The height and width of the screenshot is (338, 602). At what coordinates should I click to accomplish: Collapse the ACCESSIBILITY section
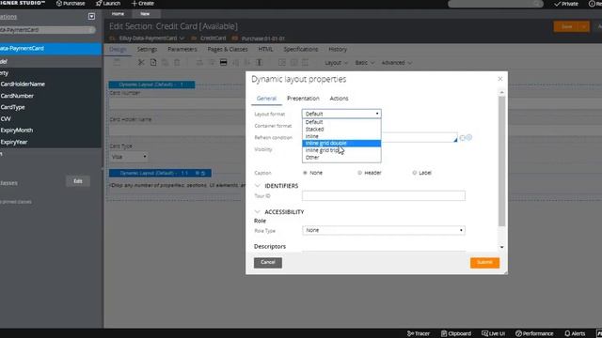257,212
